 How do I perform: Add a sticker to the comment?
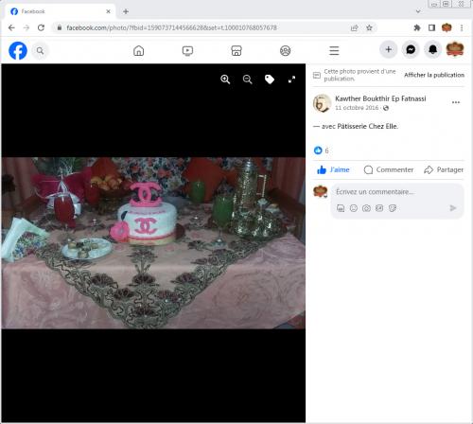coord(393,208)
